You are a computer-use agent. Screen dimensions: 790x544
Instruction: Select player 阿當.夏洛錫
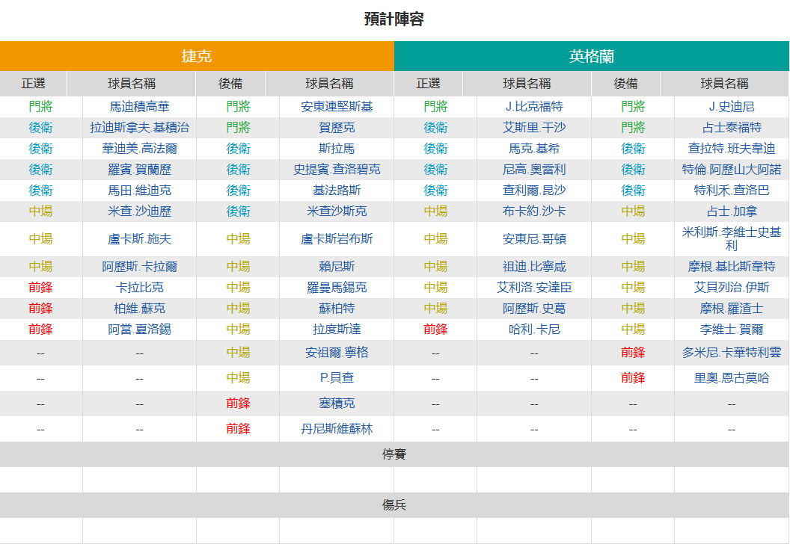click(140, 330)
